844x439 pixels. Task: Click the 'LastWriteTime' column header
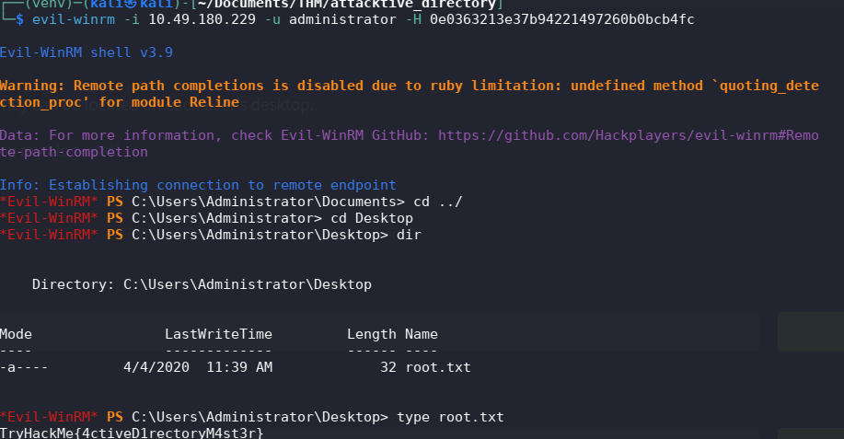point(218,334)
